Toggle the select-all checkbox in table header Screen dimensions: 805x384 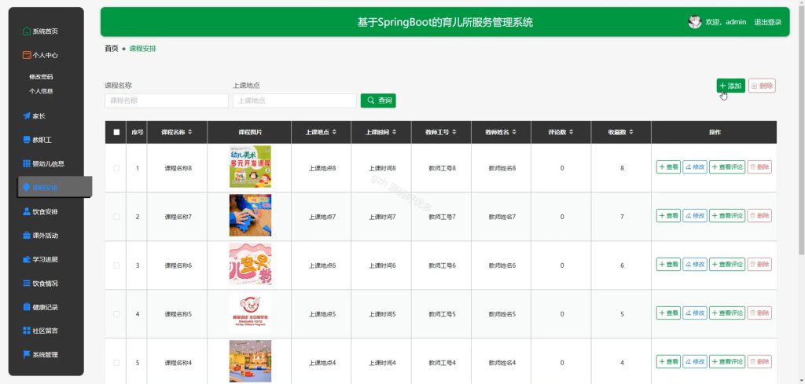tap(116, 132)
